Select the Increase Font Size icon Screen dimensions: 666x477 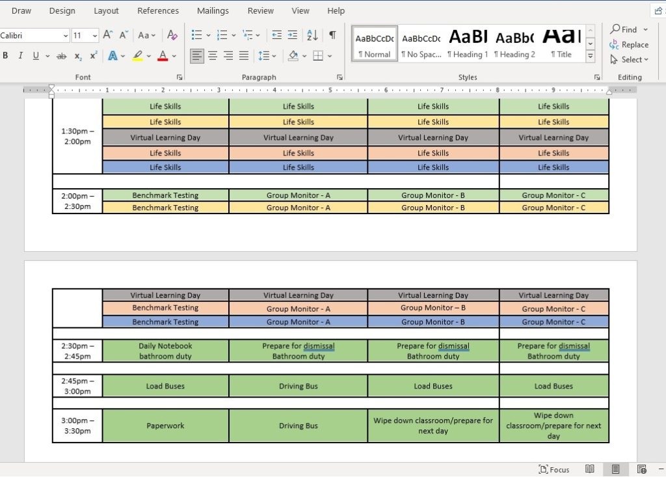tap(107, 35)
